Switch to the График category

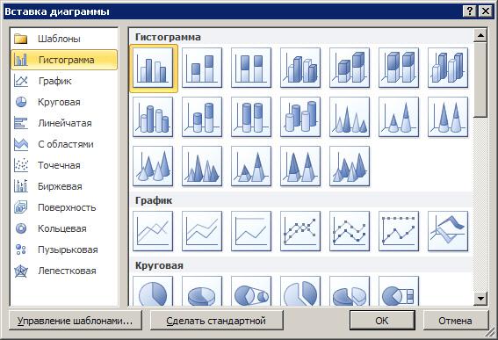point(64,81)
